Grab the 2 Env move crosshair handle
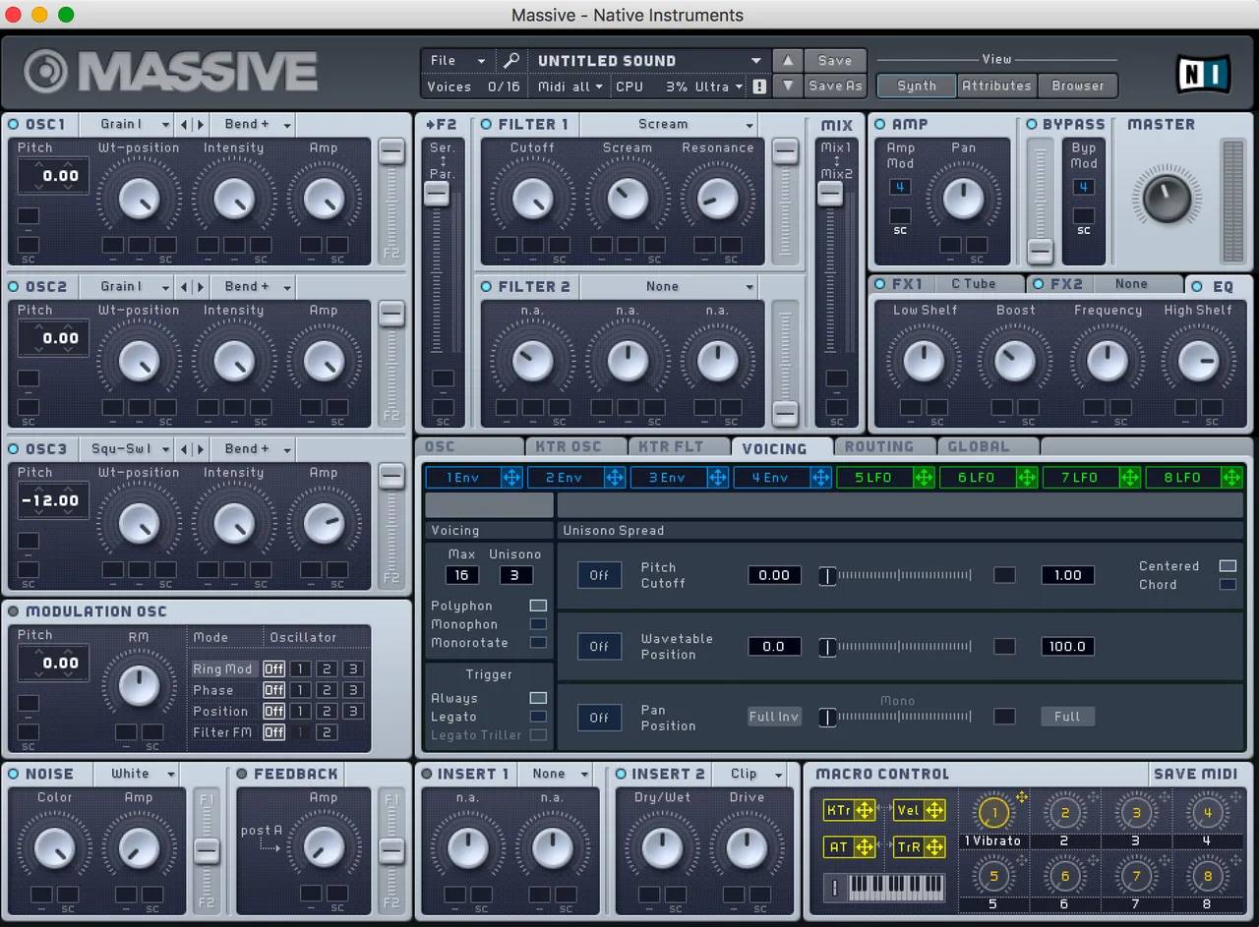 (615, 478)
